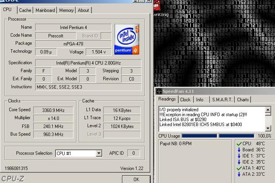The height and width of the screenshot is (183, 275).
Task: Switch to the Cache tab in CPU-Z
Action: (x=25, y=10)
